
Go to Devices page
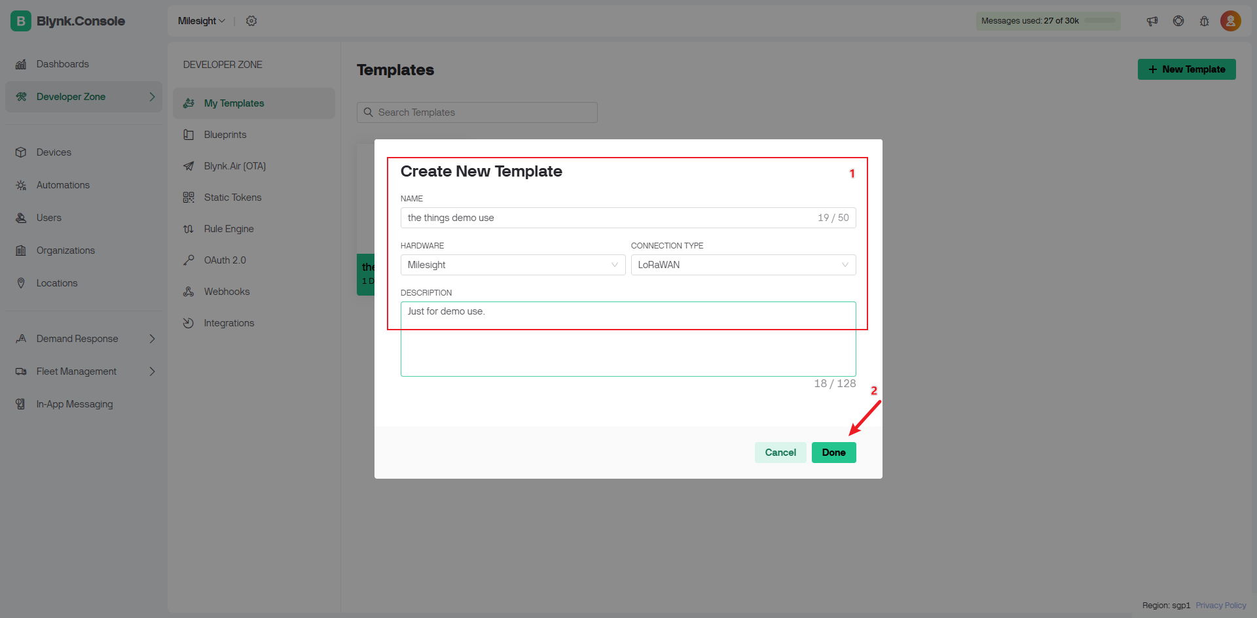[84, 152]
